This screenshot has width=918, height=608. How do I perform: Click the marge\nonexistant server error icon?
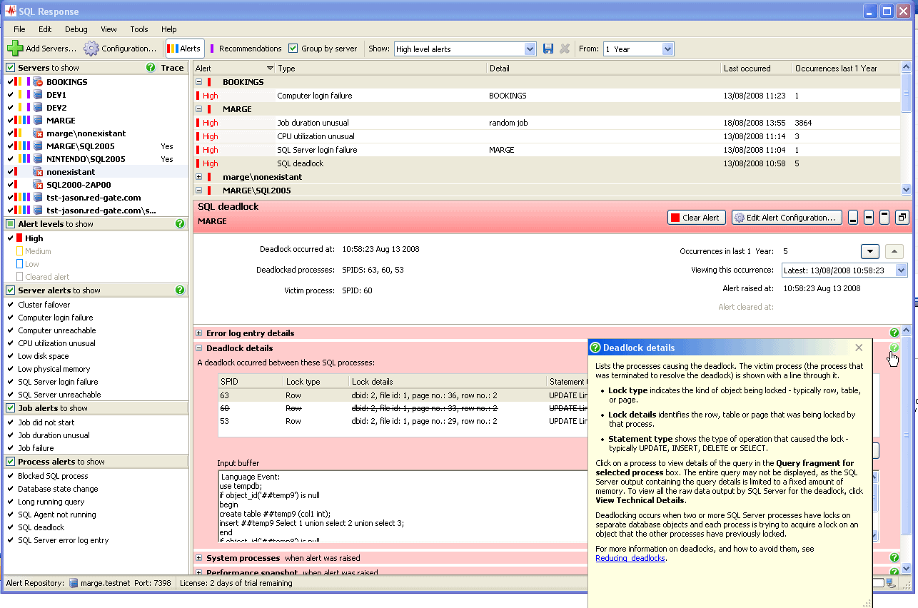[38, 133]
